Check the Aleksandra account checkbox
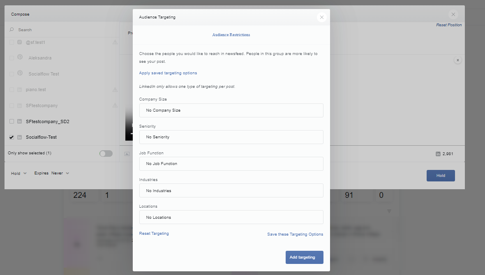Screen dimensions: 485x275 12,58
